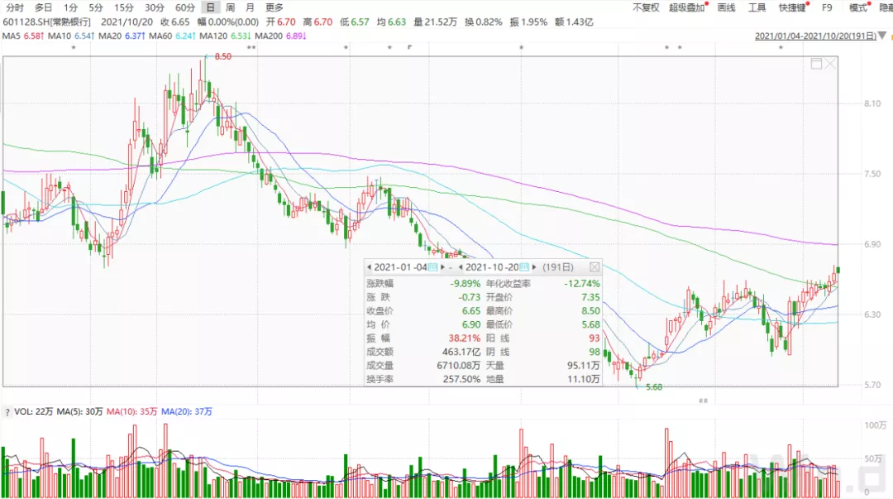Viewport: 893px width, 499px height.
Task: Open the 模式 menu
Action: 859,7
